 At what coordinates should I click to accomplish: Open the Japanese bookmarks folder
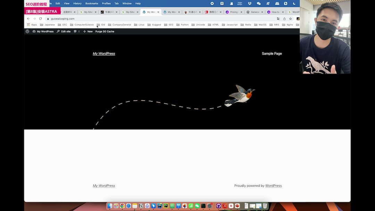(47, 25)
